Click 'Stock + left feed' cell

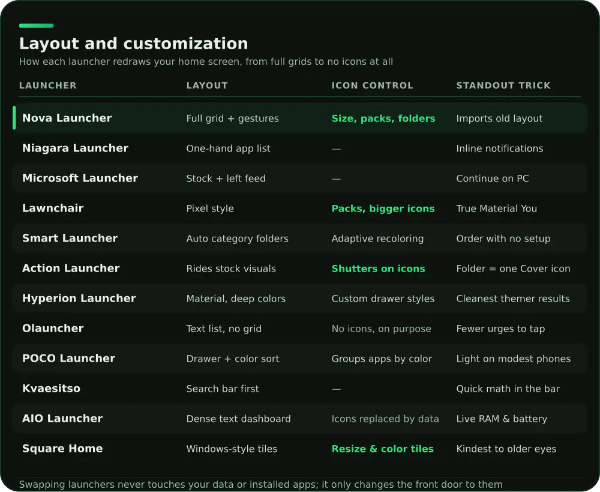tap(226, 178)
